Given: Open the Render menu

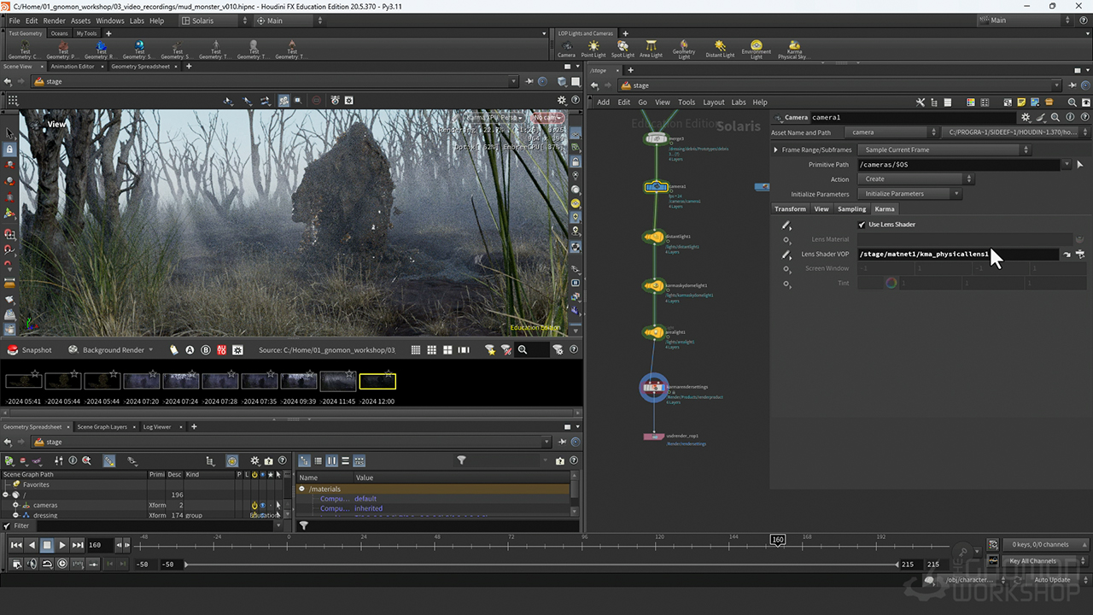Looking at the screenshot, I should tap(54, 20).
